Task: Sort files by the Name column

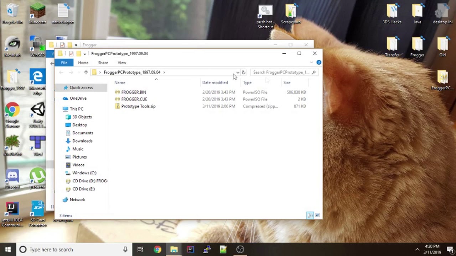Action: coord(157,82)
